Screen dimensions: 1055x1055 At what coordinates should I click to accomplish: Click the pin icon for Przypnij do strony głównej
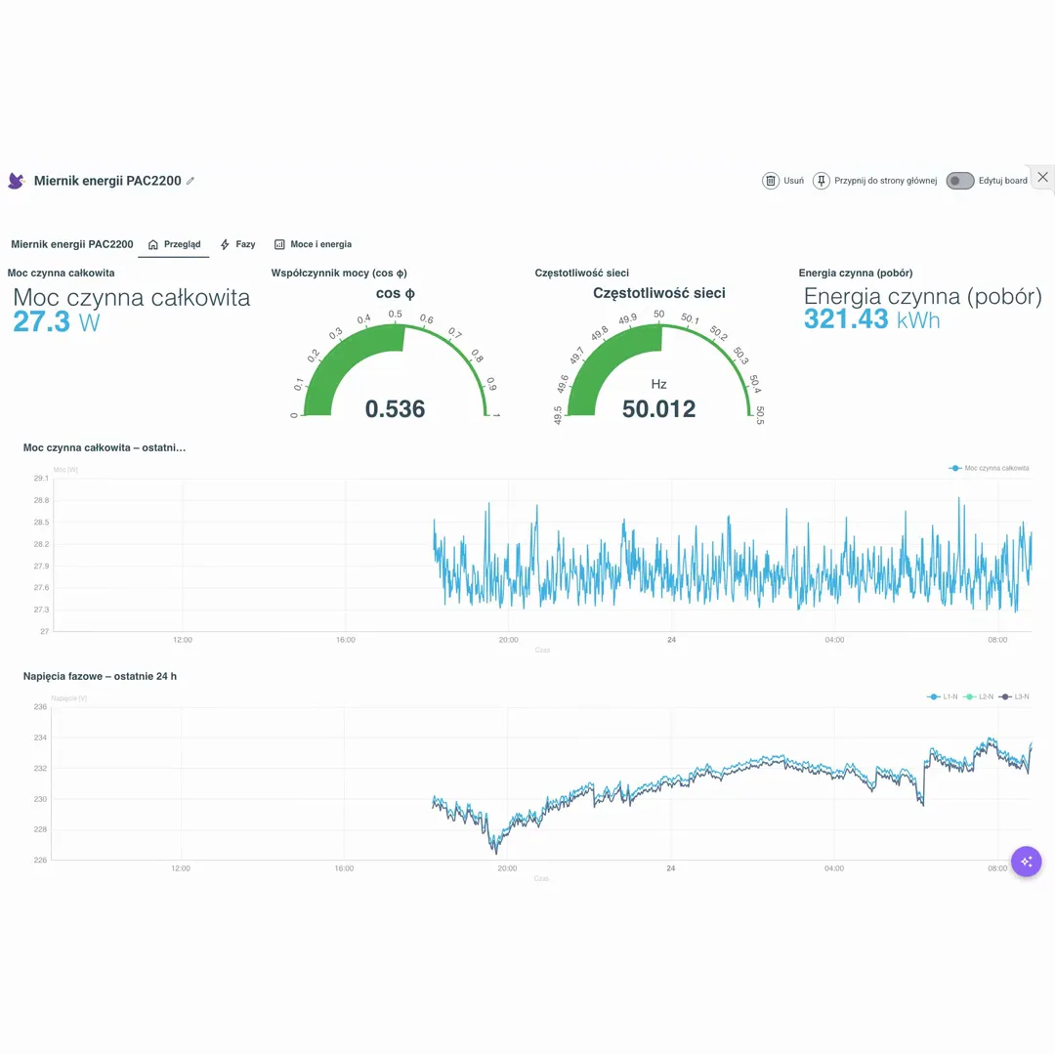click(x=821, y=181)
